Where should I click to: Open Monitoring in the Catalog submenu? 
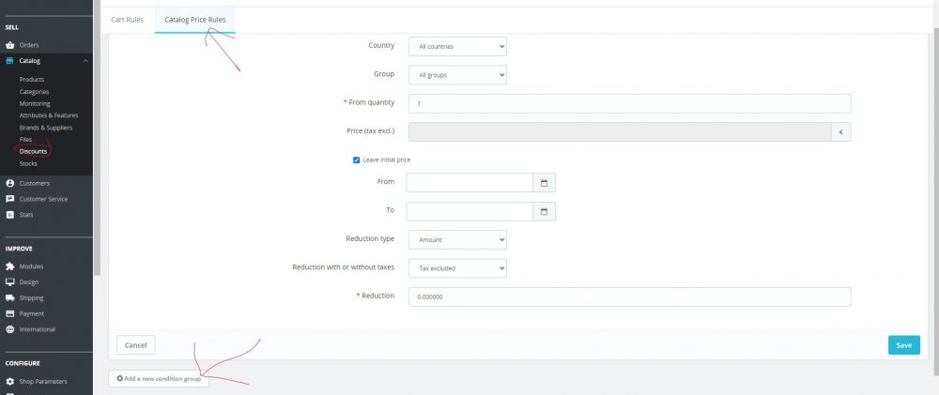coord(35,103)
